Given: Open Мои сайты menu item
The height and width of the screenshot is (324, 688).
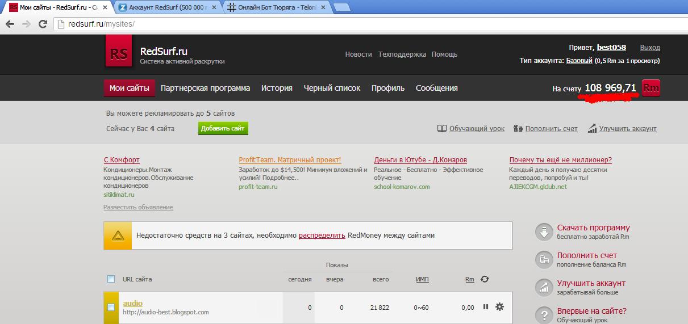Looking at the screenshot, I should 130,88.
